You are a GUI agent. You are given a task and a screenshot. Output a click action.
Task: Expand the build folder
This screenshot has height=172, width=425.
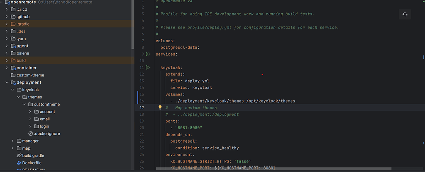coord(7,60)
